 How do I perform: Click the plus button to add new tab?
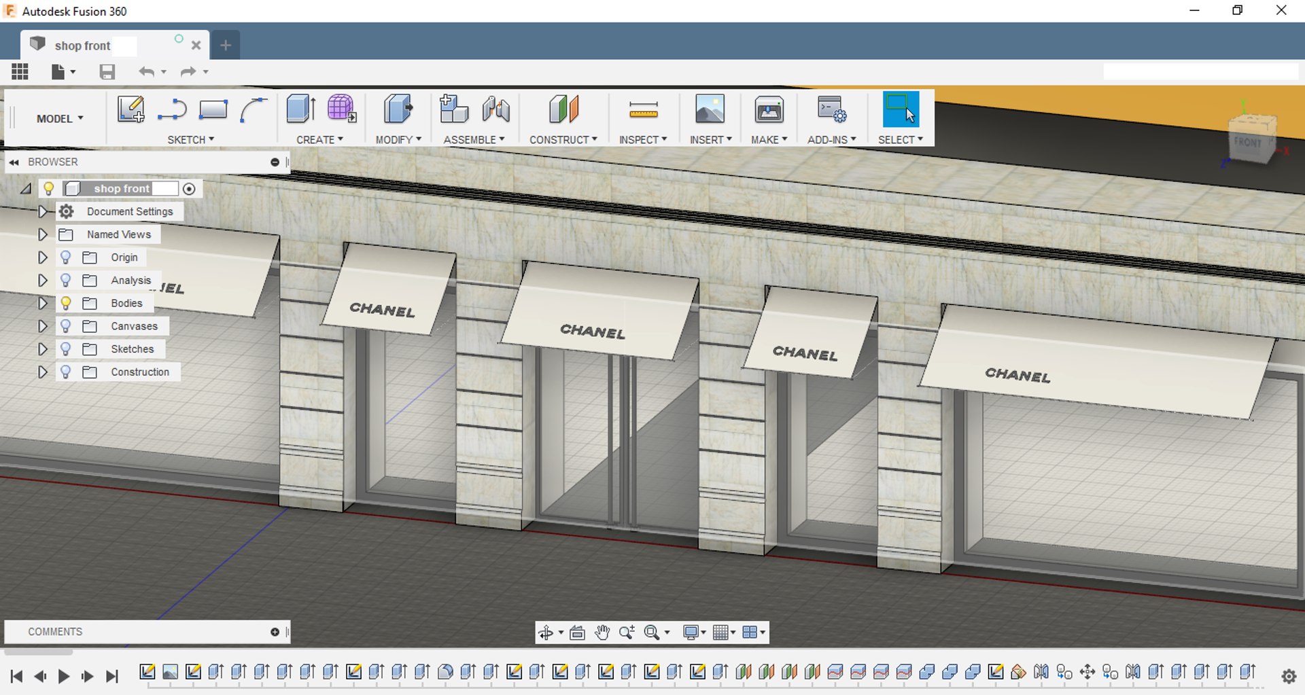(226, 45)
